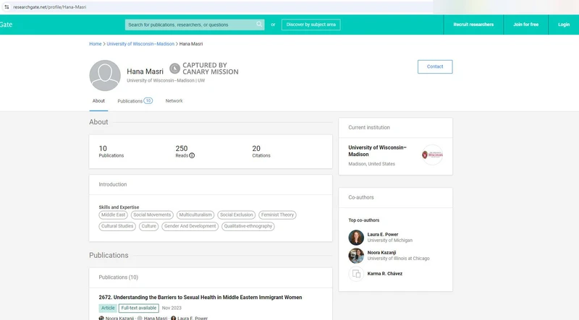Click the Nov 2023 publication date

pos(172,308)
